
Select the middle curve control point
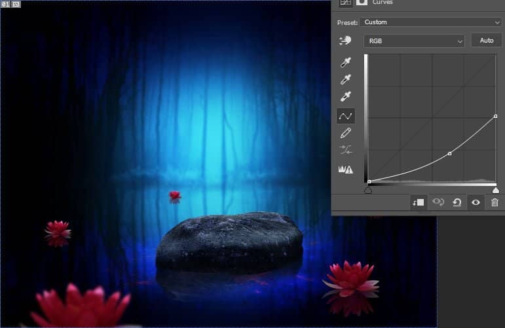pyautogui.click(x=449, y=154)
